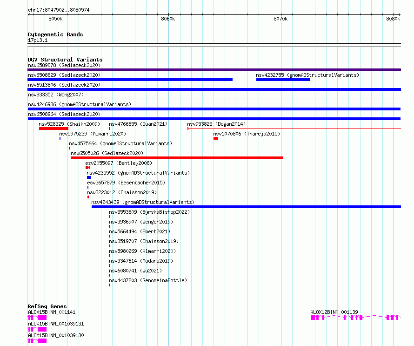Click the nsv6589878 (Sedlazeck2020) variant label
The width and height of the screenshot is (414, 346).
[64, 65]
